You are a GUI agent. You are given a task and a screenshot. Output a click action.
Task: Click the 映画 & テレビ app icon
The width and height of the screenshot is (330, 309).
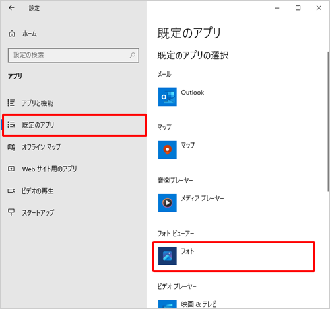[x=168, y=304]
